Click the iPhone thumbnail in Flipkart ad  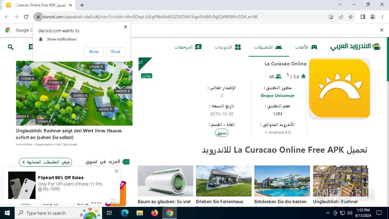point(22,185)
